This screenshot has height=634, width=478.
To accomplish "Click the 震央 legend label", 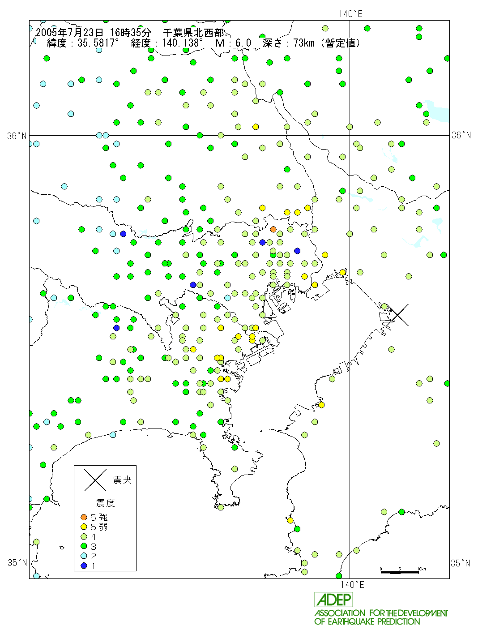I will tap(122, 480).
